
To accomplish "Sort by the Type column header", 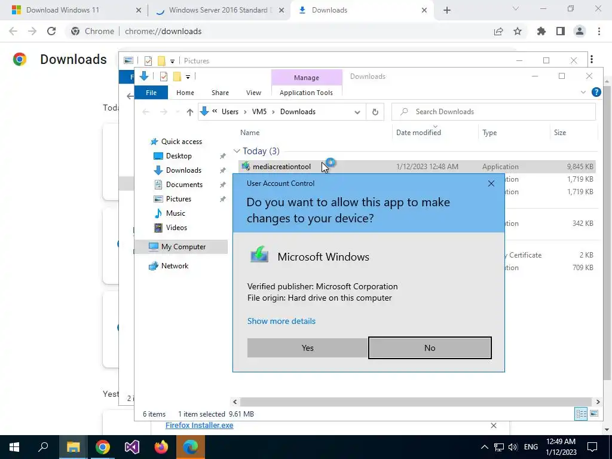I will [489, 132].
